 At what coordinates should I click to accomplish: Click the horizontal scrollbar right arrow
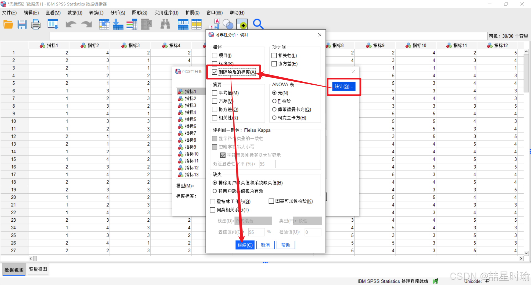pyautogui.click(x=521, y=258)
